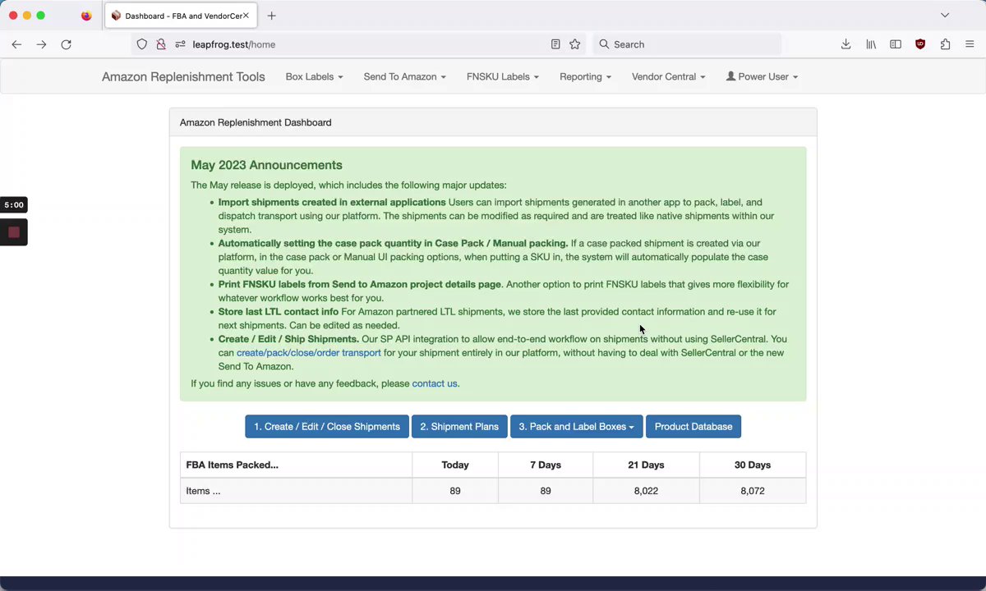Screen dimensions: 986x591
Task: Show the sidebar icon in toolbar
Action: [896, 44]
